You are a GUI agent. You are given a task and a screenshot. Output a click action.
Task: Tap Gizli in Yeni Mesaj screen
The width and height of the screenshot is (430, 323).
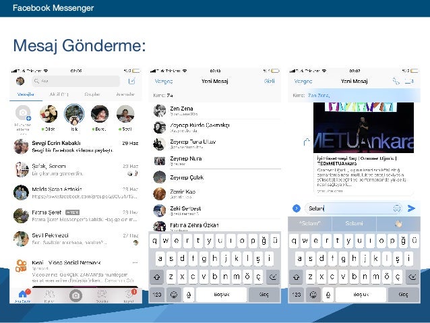tap(270, 81)
